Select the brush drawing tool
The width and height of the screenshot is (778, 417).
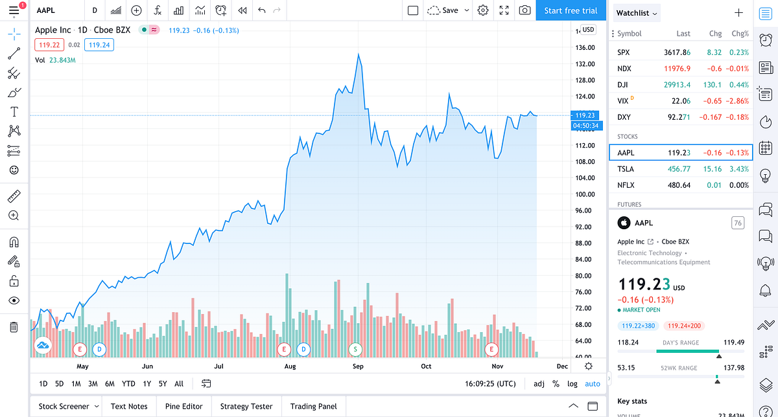(14, 92)
